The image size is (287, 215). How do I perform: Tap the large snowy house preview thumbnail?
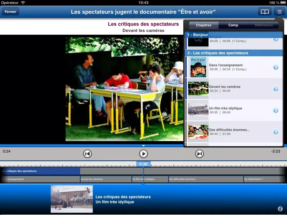click(72, 199)
